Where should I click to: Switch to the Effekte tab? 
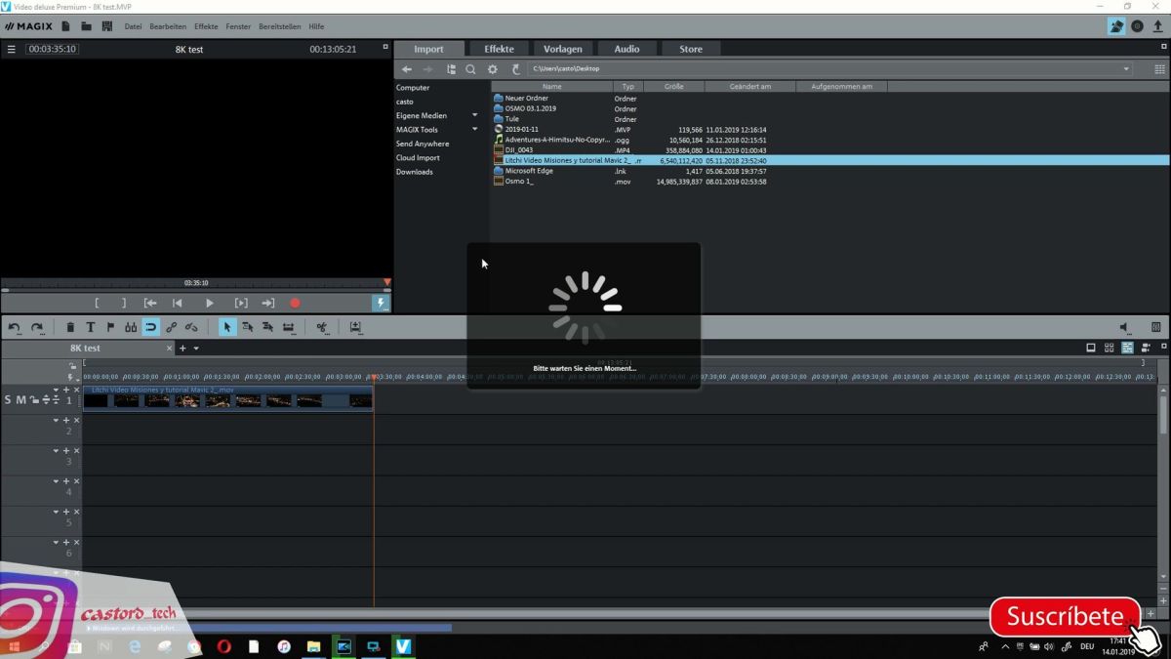[x=499, y=49]
